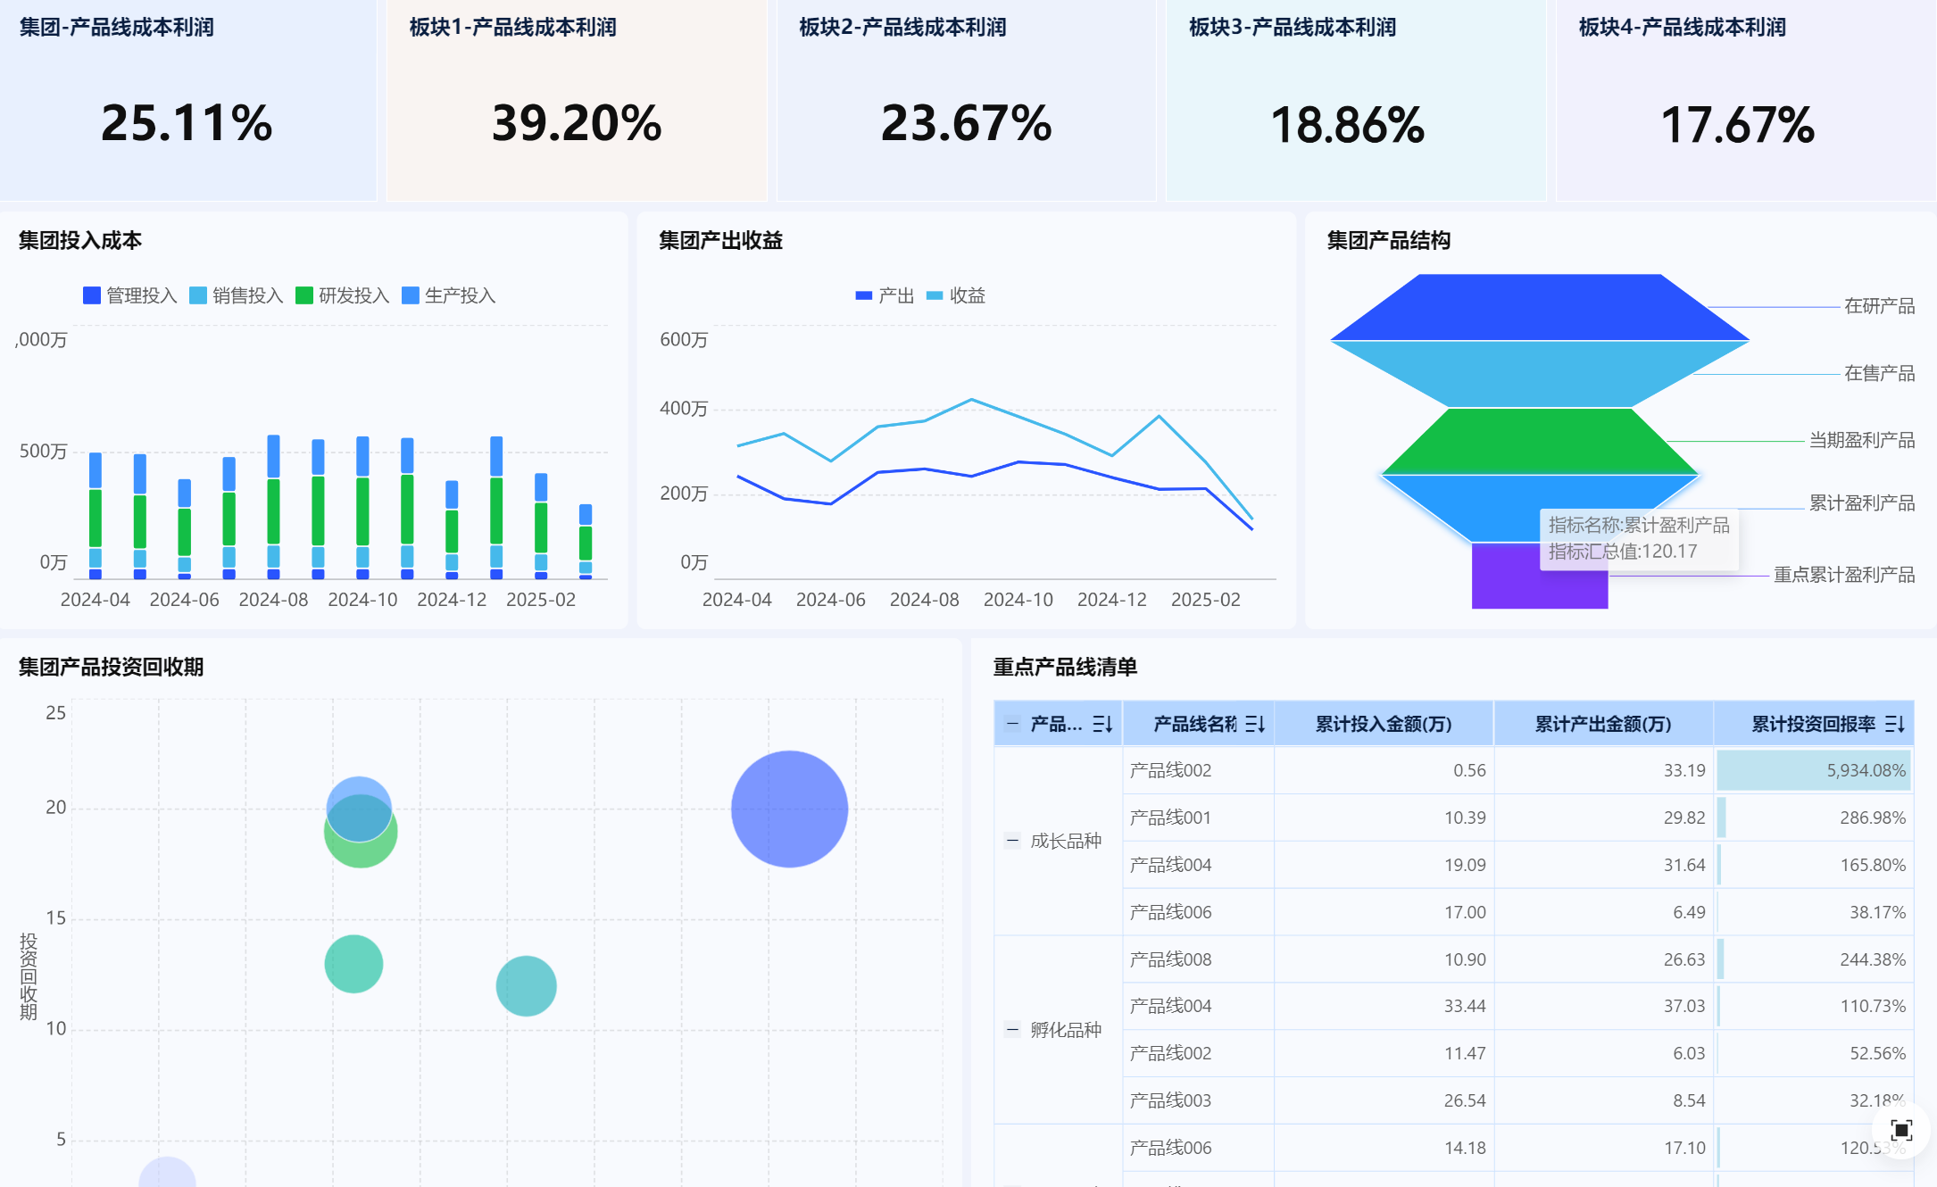The width and height of the screenshot is (1937, 1187).
Task: Click the large blue bubble in scatter chart
Action: point(789,809)
